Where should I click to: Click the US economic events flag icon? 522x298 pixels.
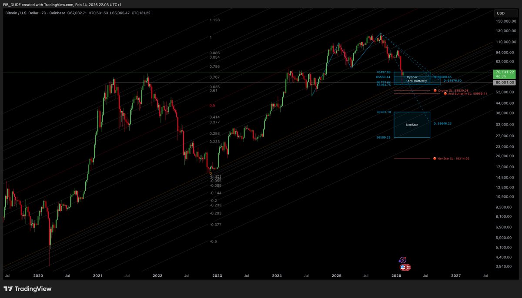point(403,267)
